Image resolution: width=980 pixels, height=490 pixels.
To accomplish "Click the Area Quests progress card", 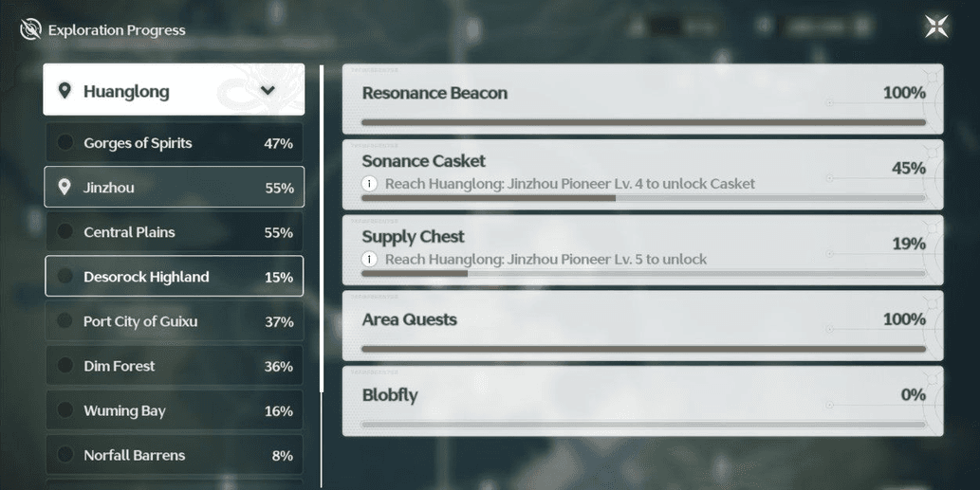I will [x=642, y=325].
